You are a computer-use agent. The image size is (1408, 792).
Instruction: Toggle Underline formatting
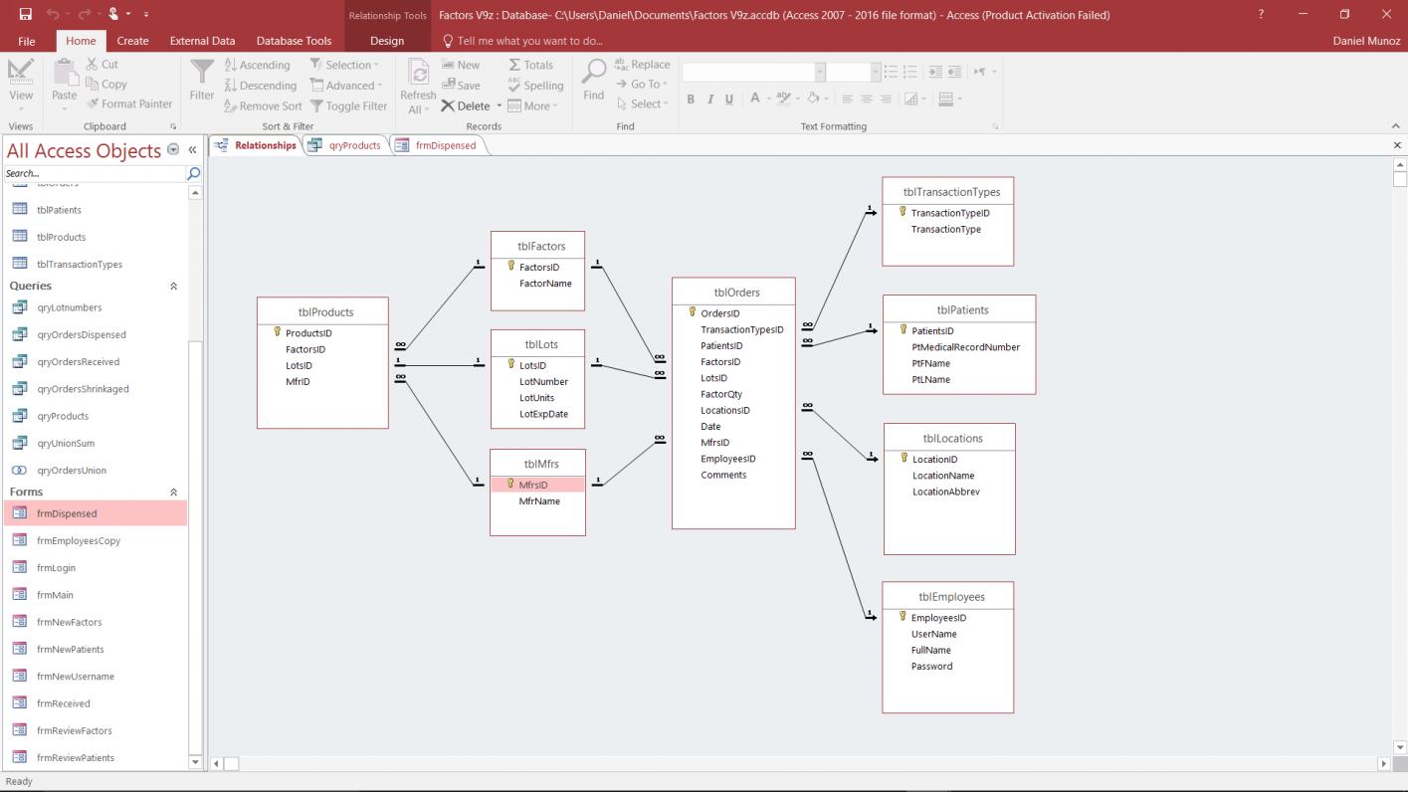(729, 99)
